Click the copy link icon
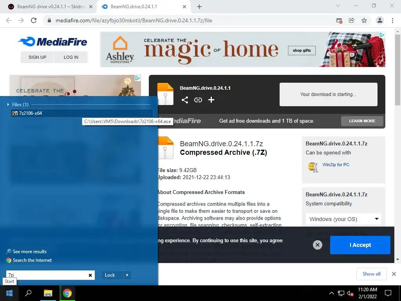The image size is (401, 301). pyautogui.click(x=198, y=100)
